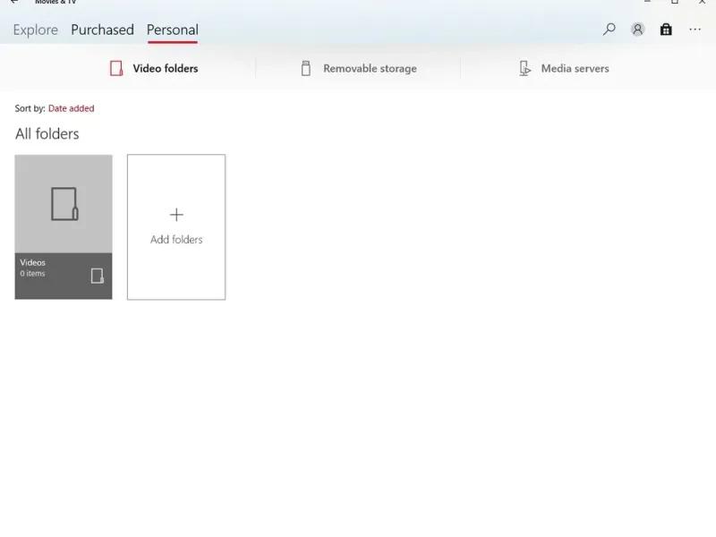Click the Removable storage USB icon
716x537 pixels.
[x=306, y=69]
